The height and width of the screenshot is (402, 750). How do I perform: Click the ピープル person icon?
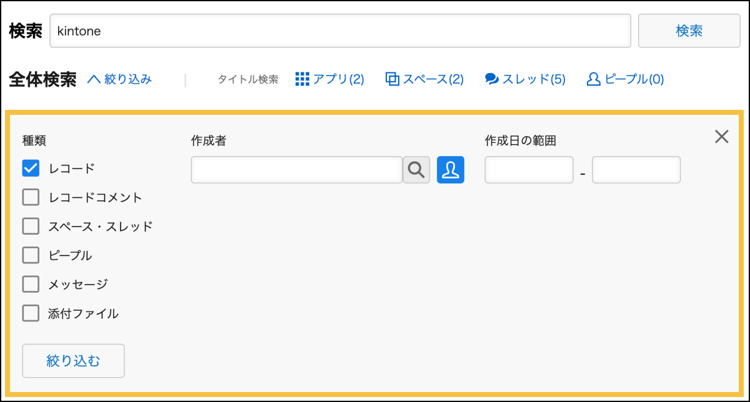[593, 79]
